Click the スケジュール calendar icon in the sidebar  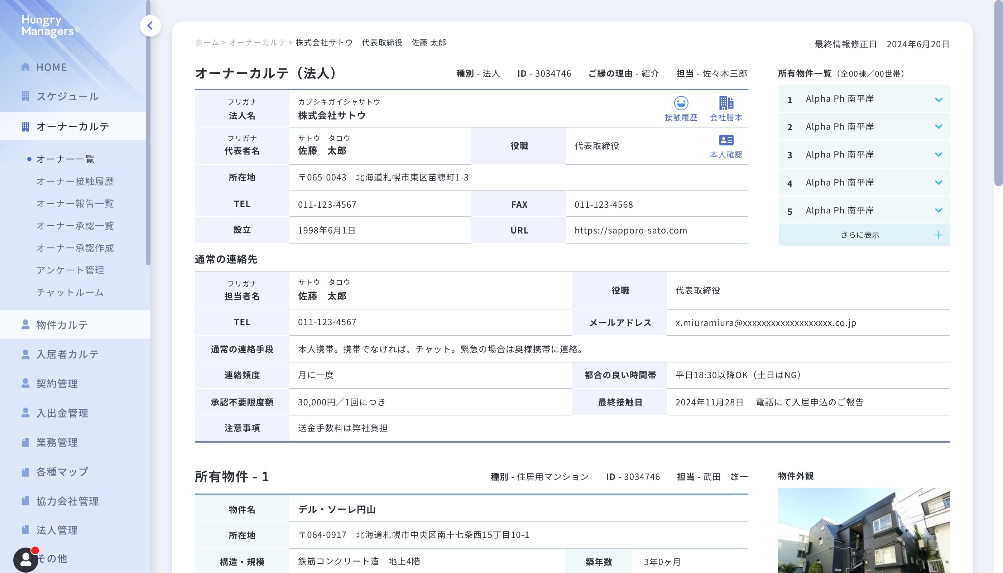point(25,96)
